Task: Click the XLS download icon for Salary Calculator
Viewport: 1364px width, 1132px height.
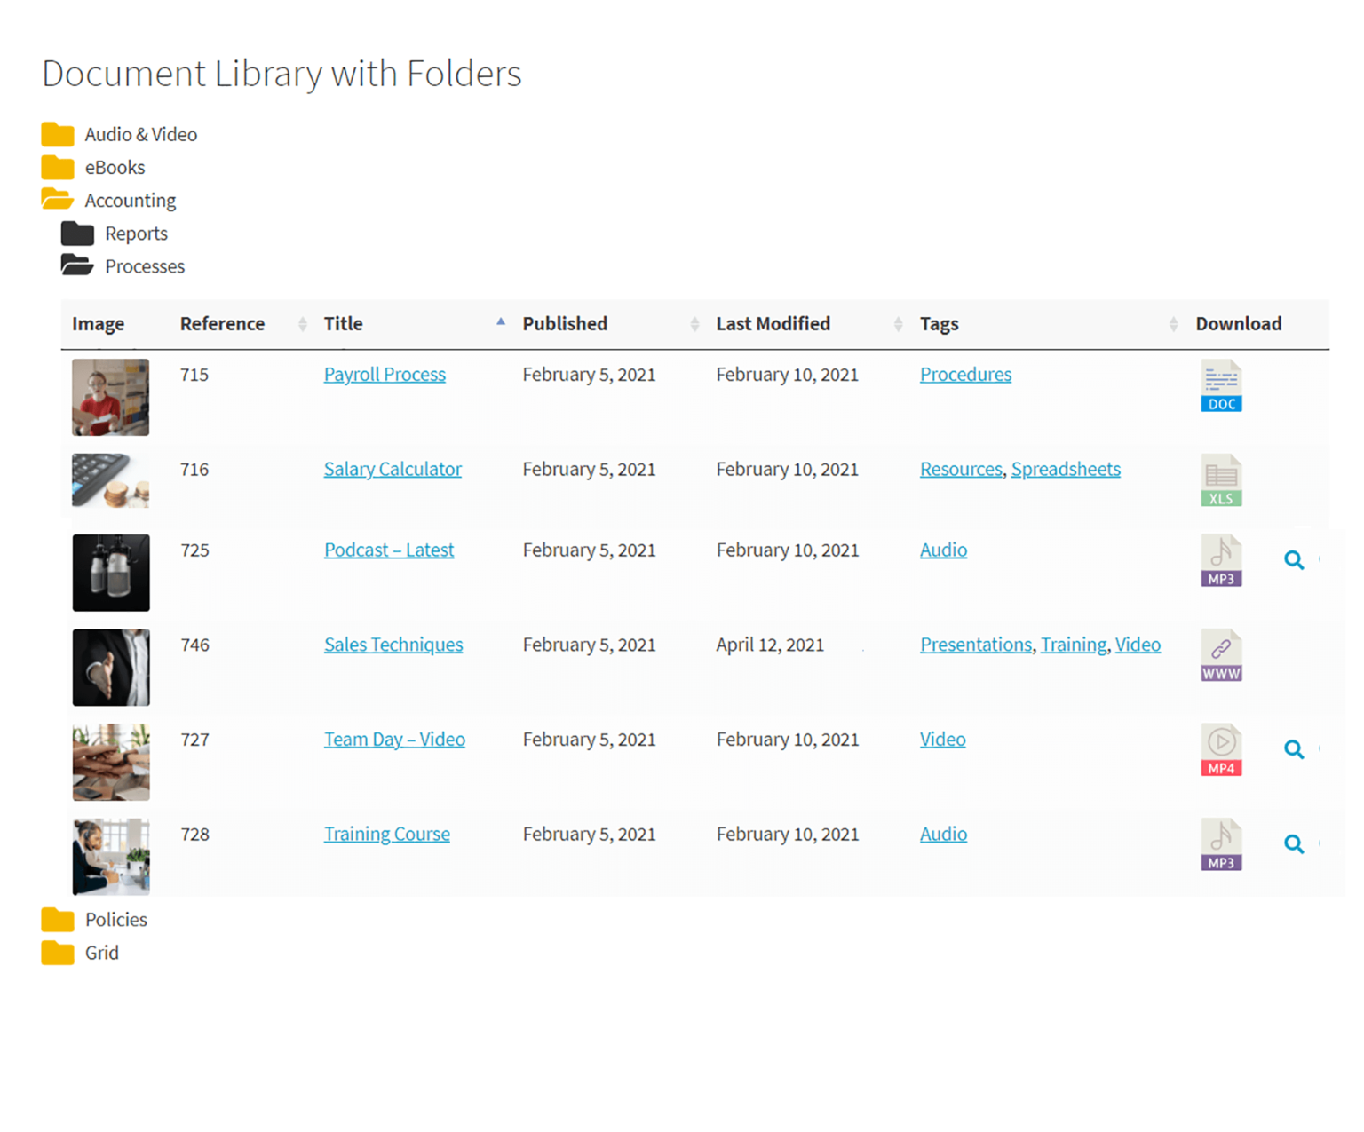Action: pos(1221,480)
